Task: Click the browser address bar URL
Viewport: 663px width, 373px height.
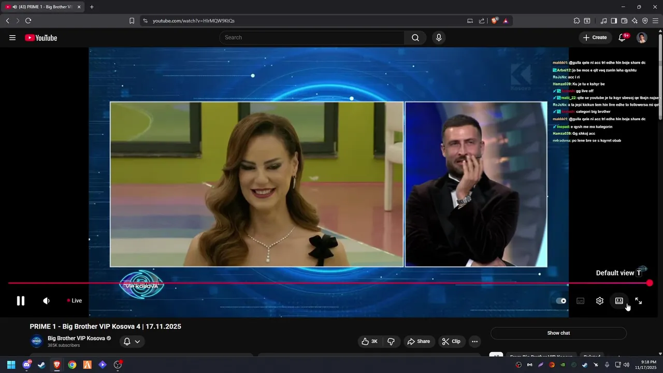Action: click(194, 21)
